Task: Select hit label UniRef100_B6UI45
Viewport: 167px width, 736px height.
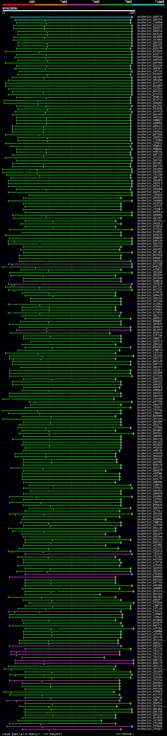Action: [x=150, y=361]
